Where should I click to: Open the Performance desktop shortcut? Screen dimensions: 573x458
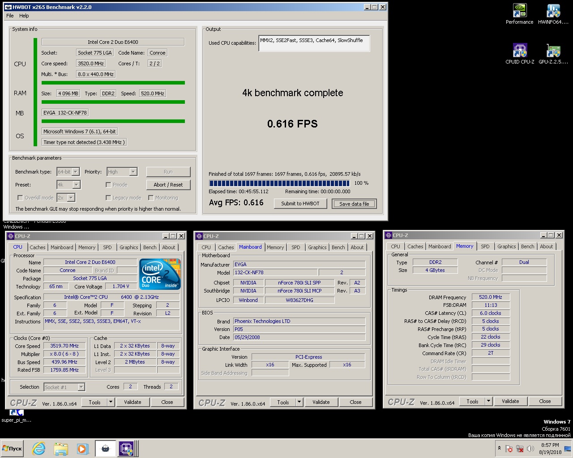519,14
